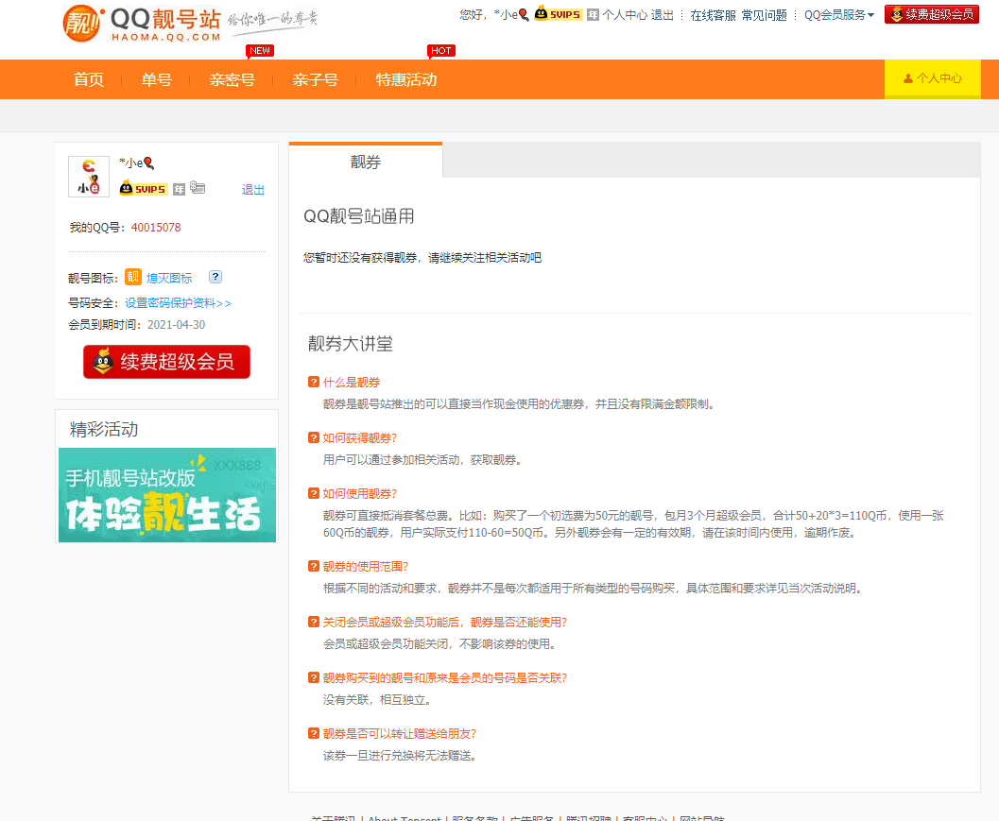Open 手机靓号站改版 promo banner
This screenshot has width=999, height=821.
click(x=167, y=495)
